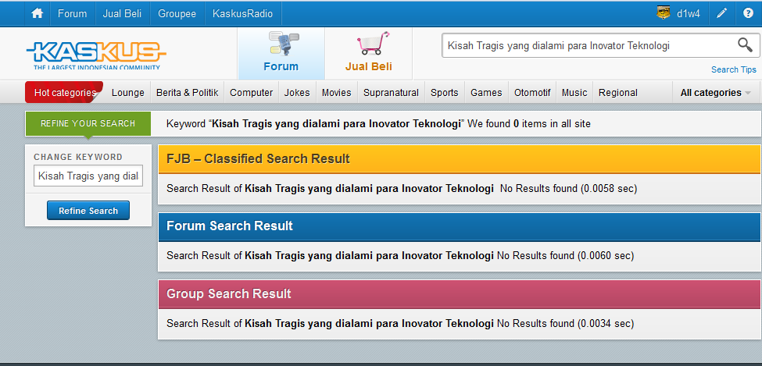The width and height of the screenshot is (762, 366).
Task: Click the magnifier search icon
Action: (745, 45)
